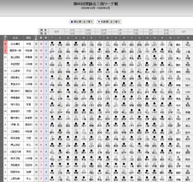Click round 18 column header

pos(188,38)
